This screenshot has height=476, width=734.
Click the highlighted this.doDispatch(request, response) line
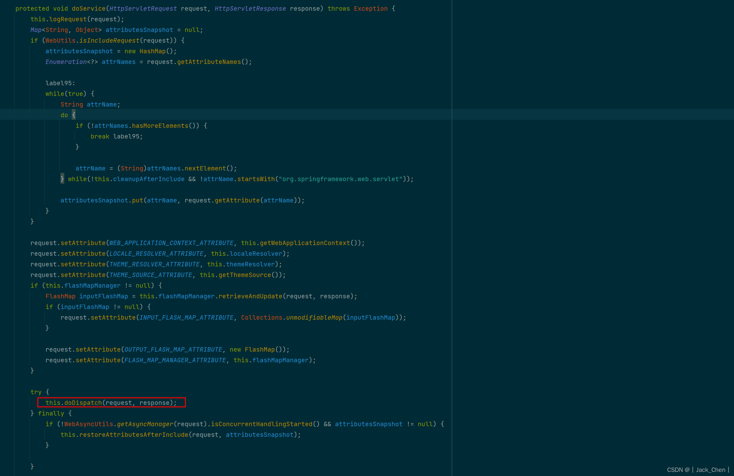[x=111, y=403]
